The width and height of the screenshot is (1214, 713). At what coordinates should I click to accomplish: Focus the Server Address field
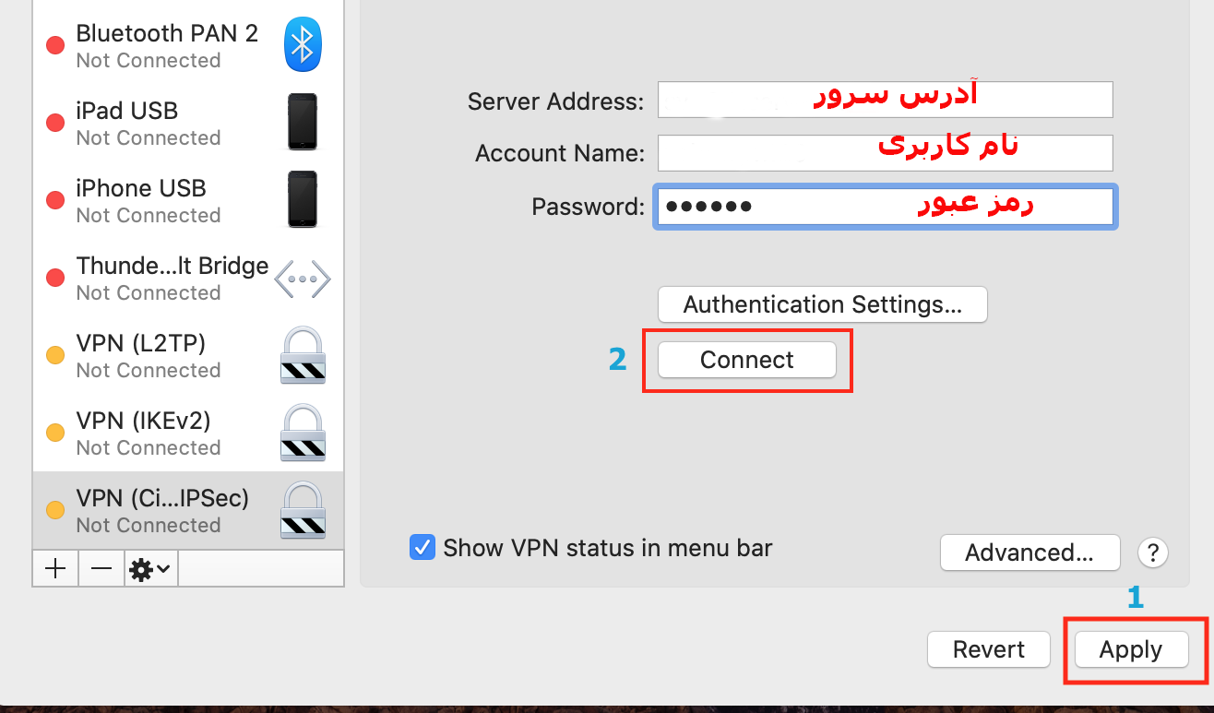pos(885,101)
